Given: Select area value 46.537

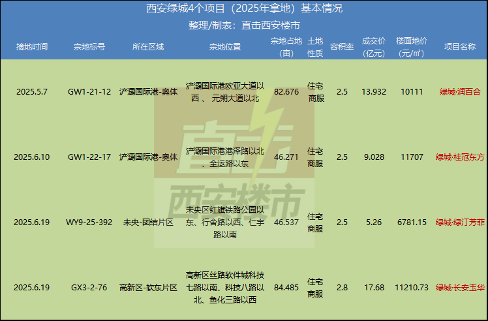Looking at the screenshot, I should pyautogui.click(x=286, y=222).
